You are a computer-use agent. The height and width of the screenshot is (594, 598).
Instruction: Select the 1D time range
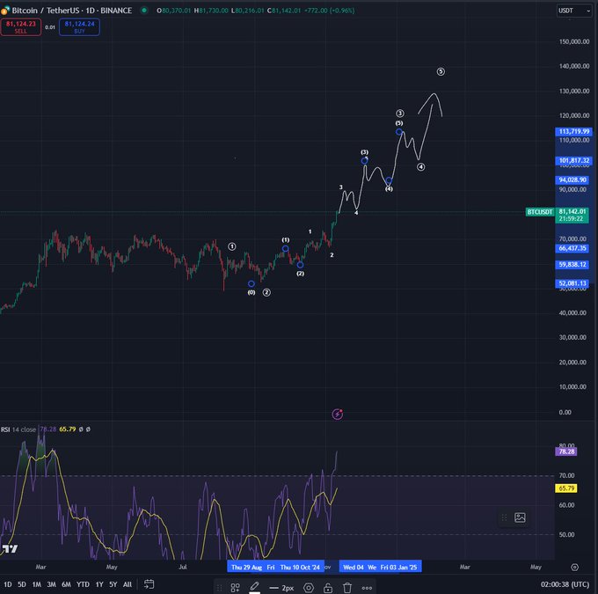coord(8,584)
